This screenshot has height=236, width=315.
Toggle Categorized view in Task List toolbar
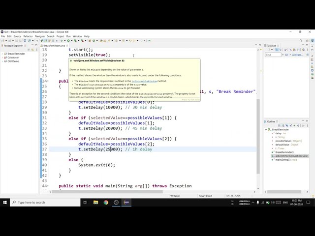point(277,50)
